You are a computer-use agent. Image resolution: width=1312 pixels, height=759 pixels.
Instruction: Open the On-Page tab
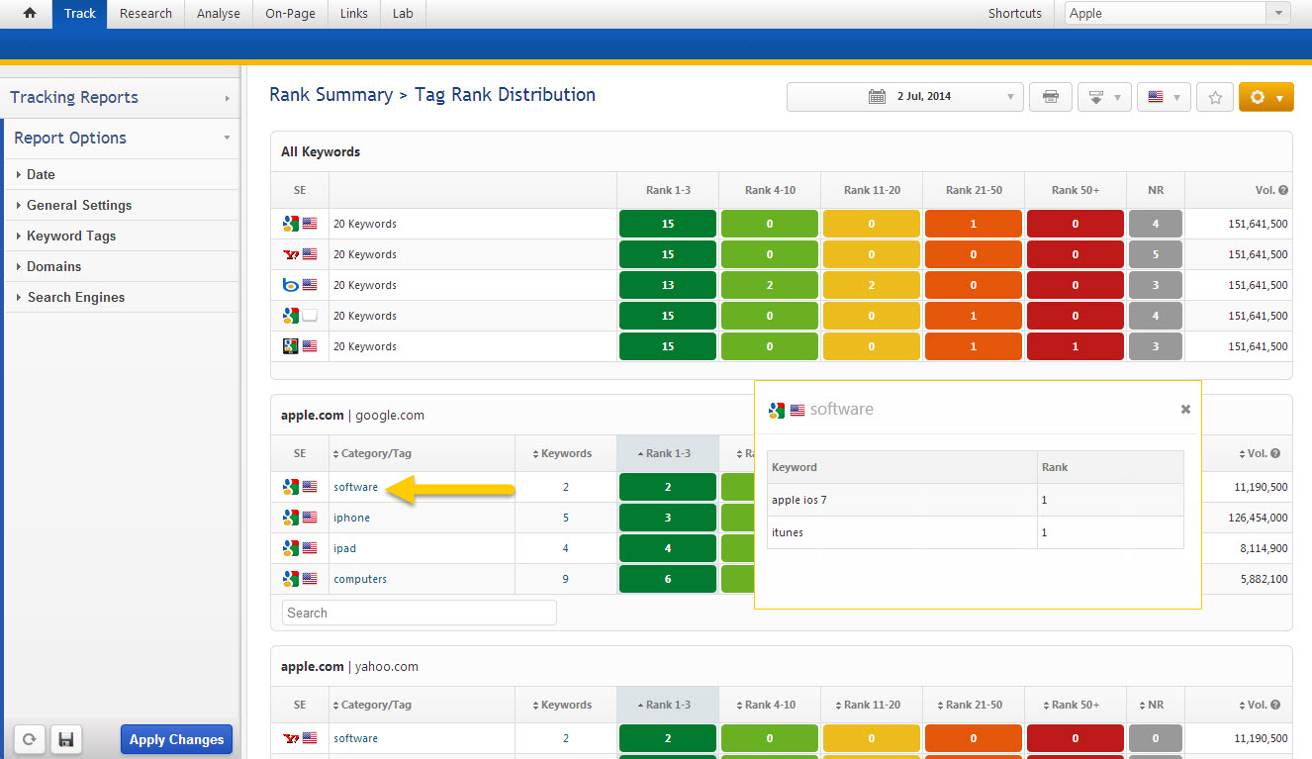(x=290, y=14)
